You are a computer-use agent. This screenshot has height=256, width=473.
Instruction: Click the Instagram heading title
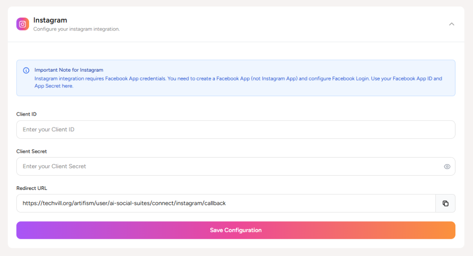[50, 20]
